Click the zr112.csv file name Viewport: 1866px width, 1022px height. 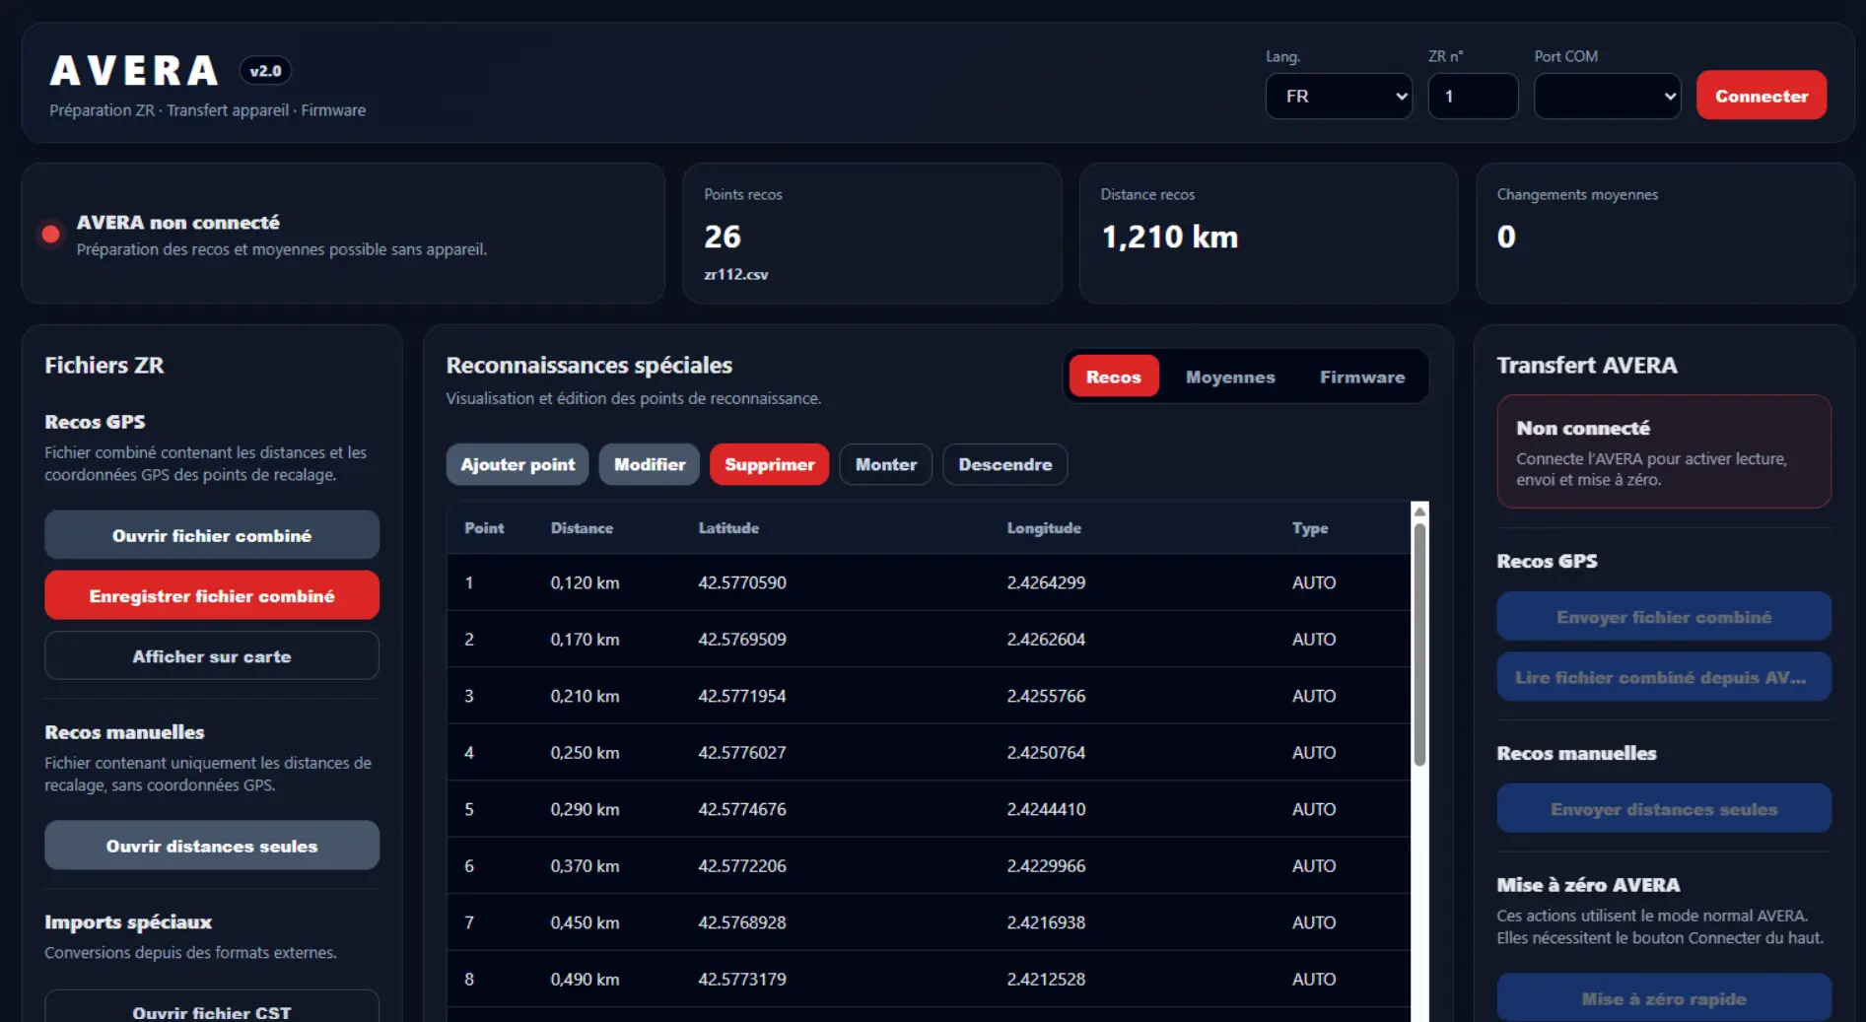pos(735,274)
